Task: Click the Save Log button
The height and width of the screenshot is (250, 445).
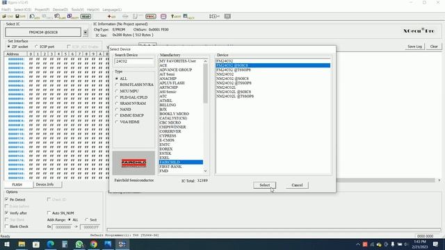Action: 414,47
